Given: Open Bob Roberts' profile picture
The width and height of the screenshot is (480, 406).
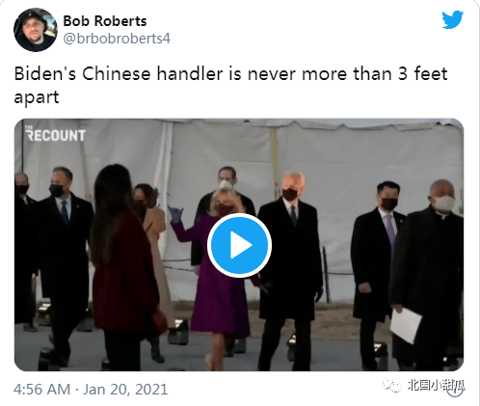Looking at the screenshot, I should pos(36,30).
